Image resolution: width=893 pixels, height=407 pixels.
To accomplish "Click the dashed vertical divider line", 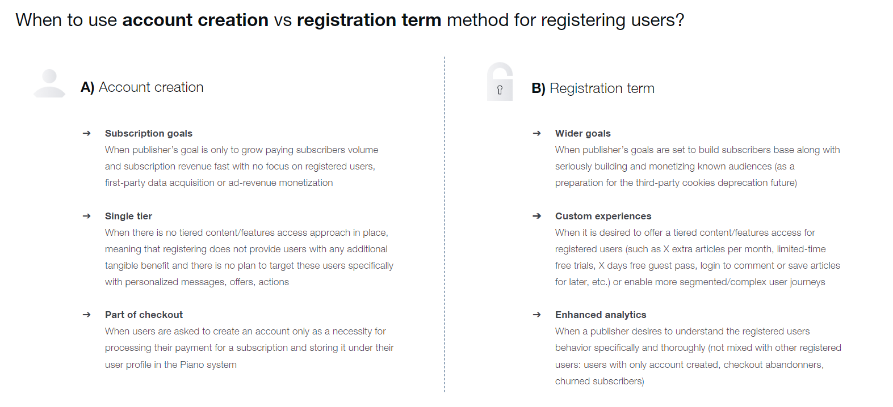I will click(x=444, y=224).
